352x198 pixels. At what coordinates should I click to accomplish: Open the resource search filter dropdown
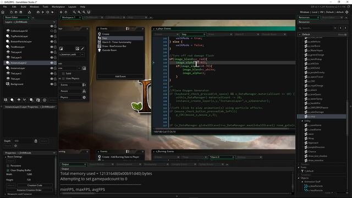pyautogui.click(x=335, y=28)
